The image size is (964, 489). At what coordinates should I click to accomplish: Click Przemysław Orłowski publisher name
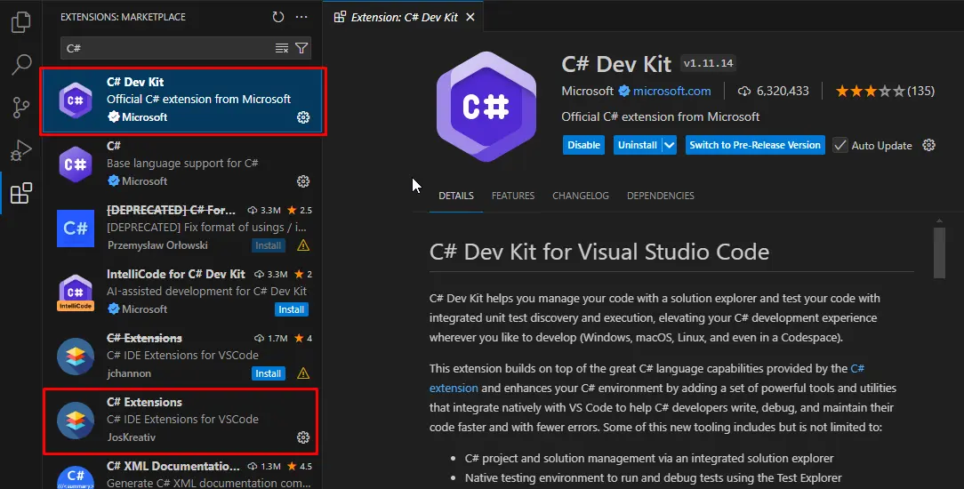(x=157, y=245)
